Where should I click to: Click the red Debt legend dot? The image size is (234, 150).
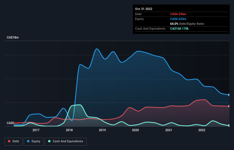[9, 141]
